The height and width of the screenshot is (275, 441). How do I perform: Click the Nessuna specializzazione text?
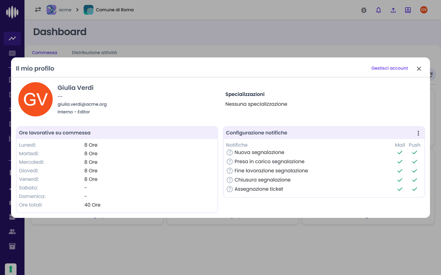point(256,104)
